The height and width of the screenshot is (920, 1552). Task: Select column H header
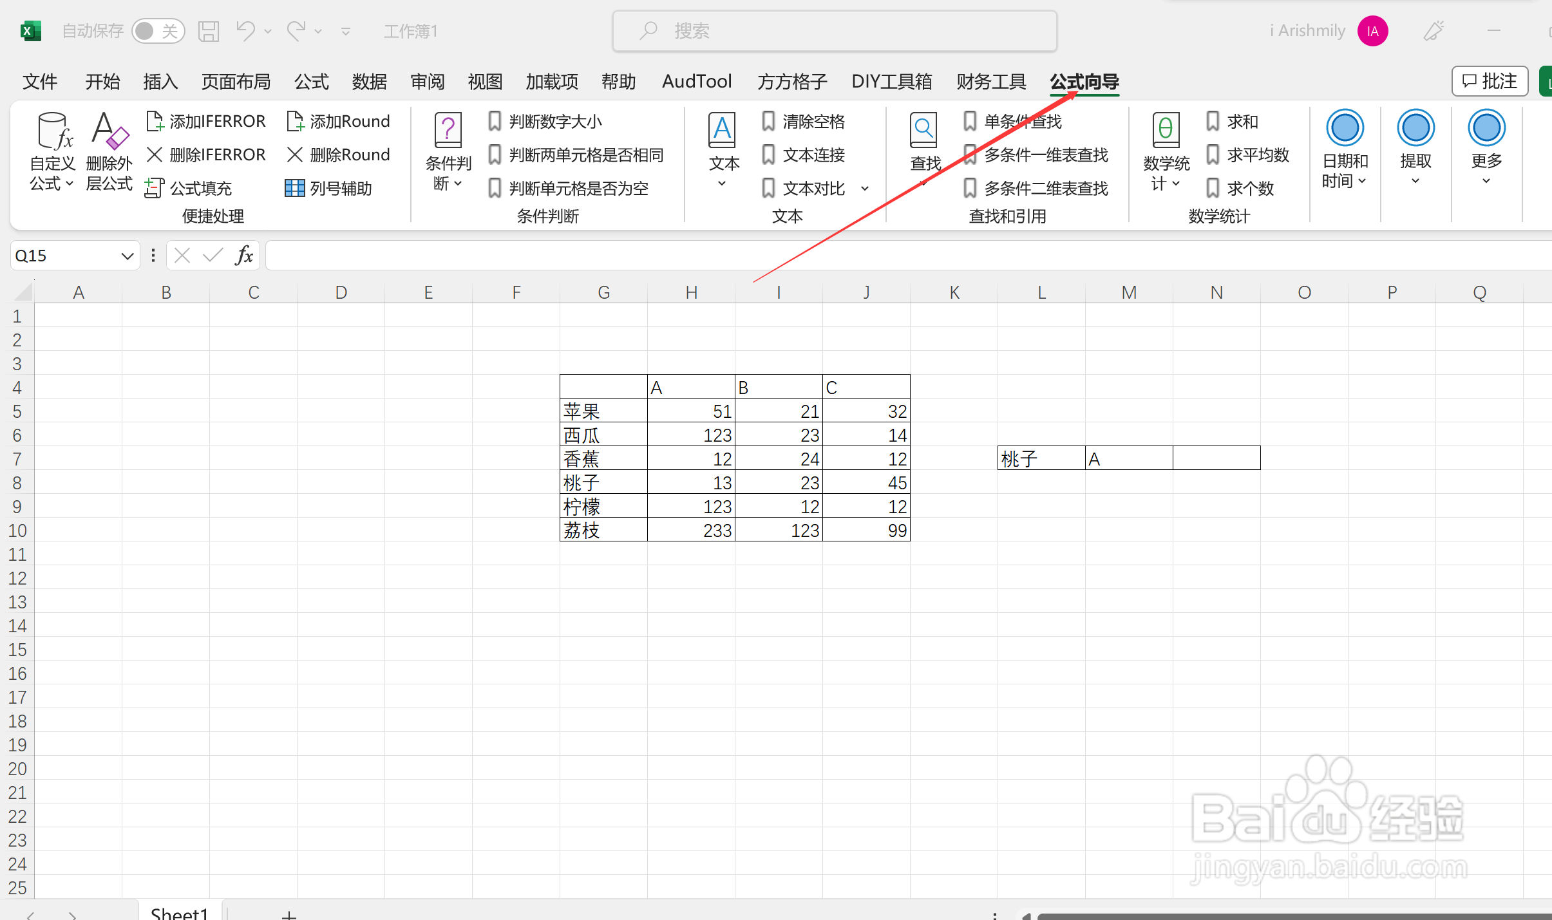[x=691, y=292]
